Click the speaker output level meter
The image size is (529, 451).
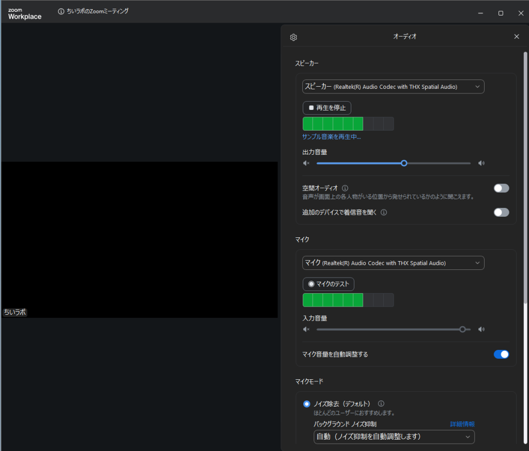(348, 124)
